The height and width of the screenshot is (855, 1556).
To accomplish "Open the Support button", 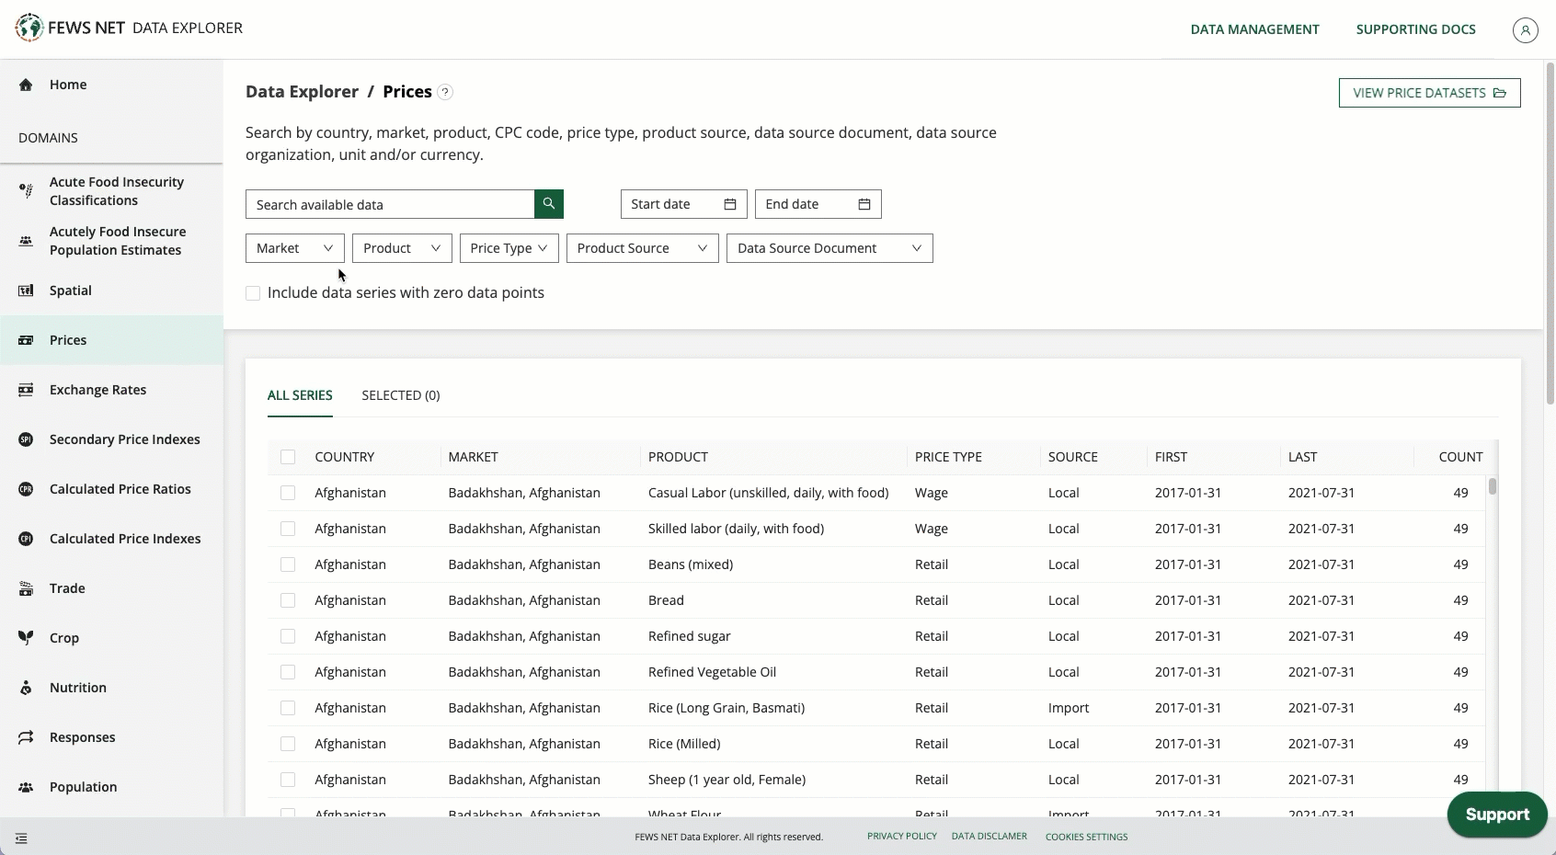I will (1496, 815).
